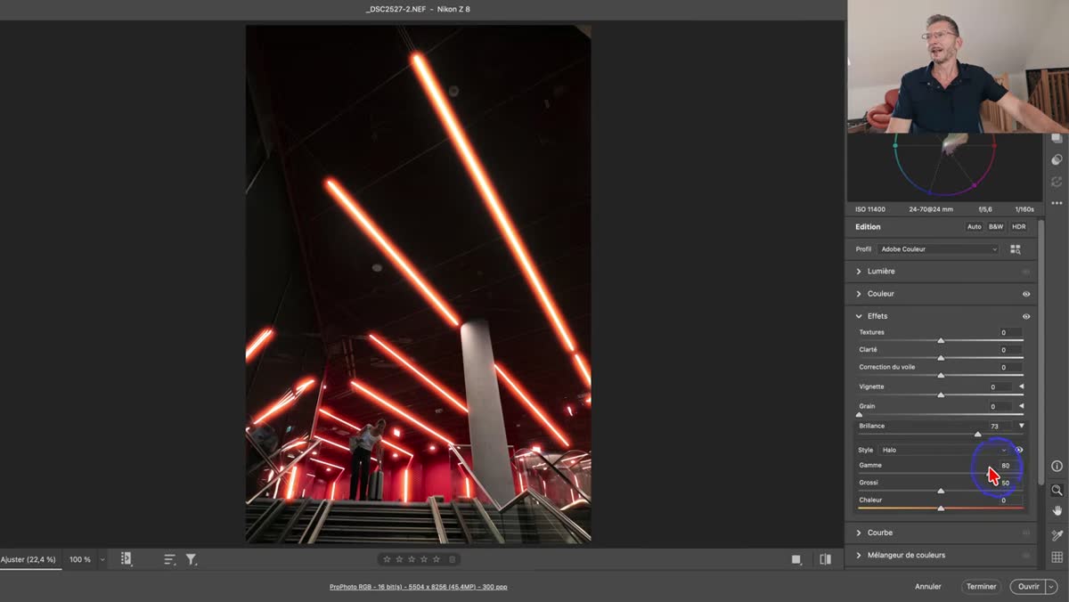
Task: Click the Grossi slider handle
Action: click(x=941, y=491)
